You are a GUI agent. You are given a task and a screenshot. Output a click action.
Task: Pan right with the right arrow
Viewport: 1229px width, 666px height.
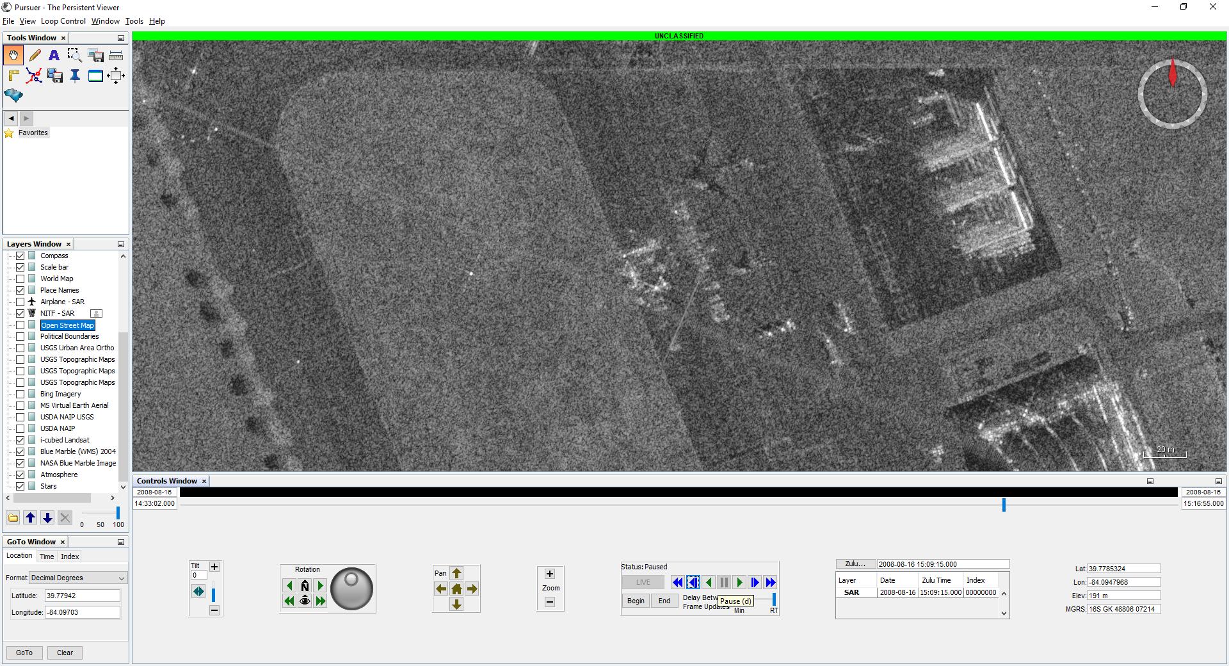tap(472, 589)
